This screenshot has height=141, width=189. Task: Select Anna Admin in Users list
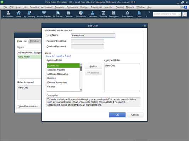30,57
